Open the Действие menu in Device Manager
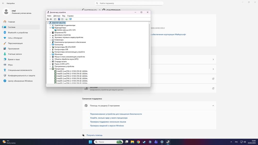This screenshot has height=145, width=258. pos(57,16)
